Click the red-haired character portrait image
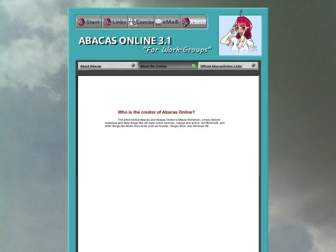336x252 pixels. 240,35
